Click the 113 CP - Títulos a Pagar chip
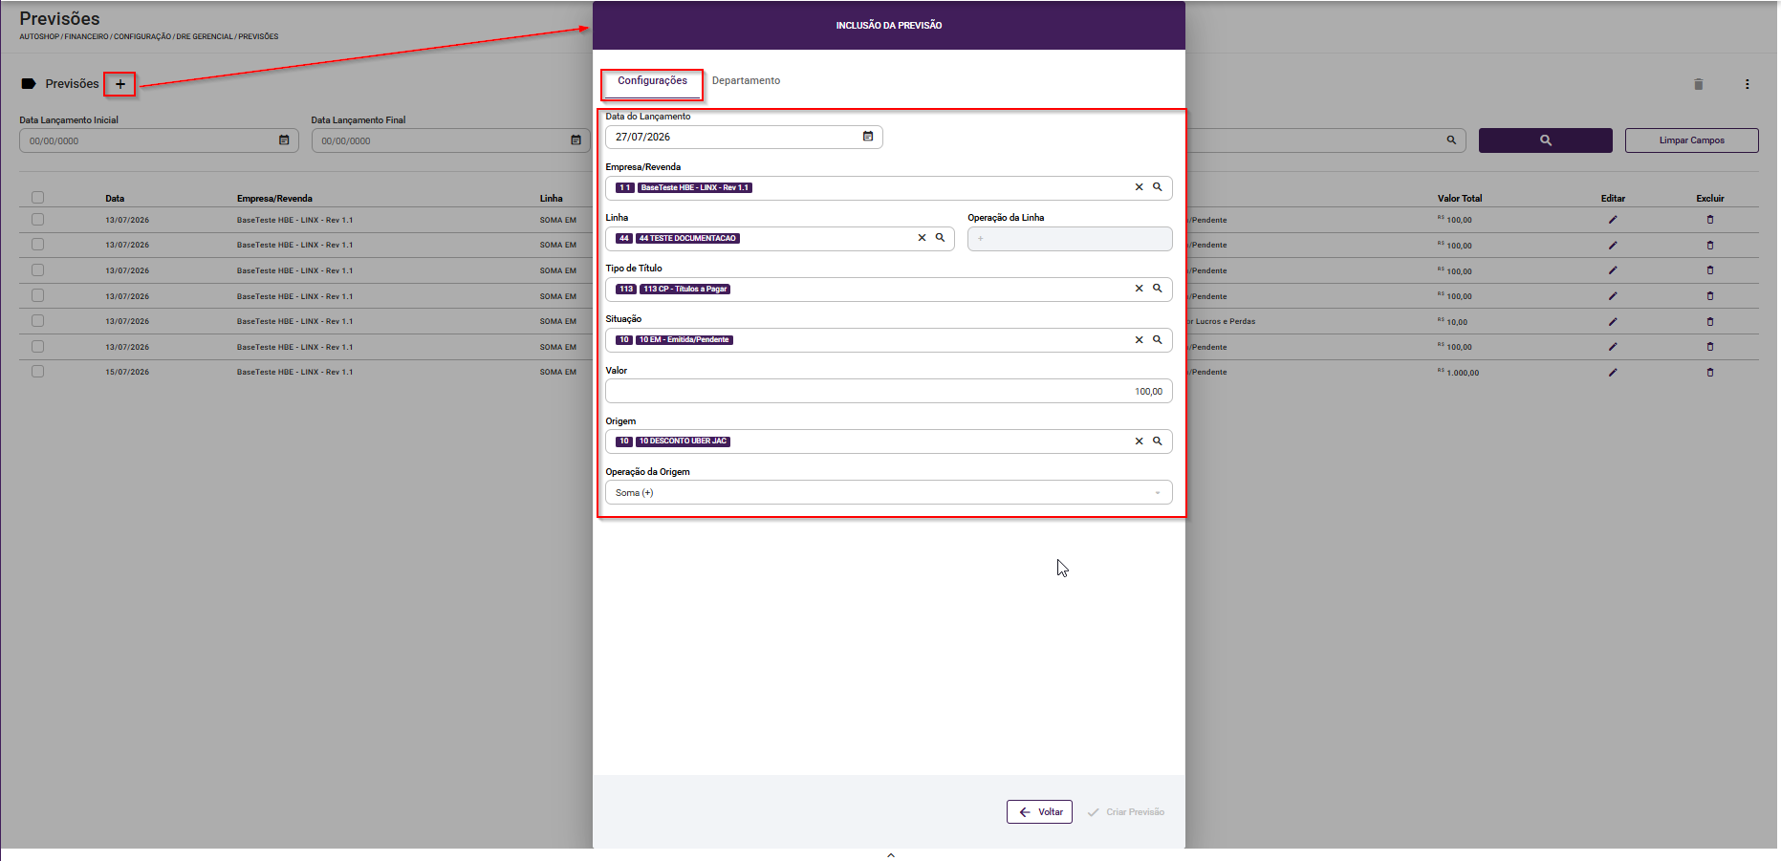This screenshot has height=861, width=1781. (684, 289)
